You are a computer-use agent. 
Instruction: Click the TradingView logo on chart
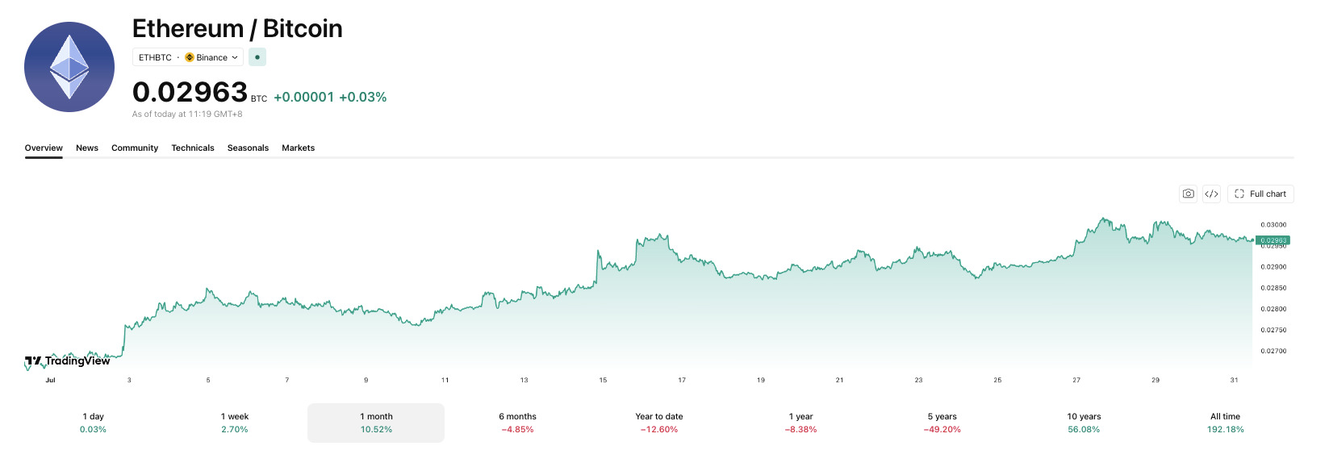68,361
